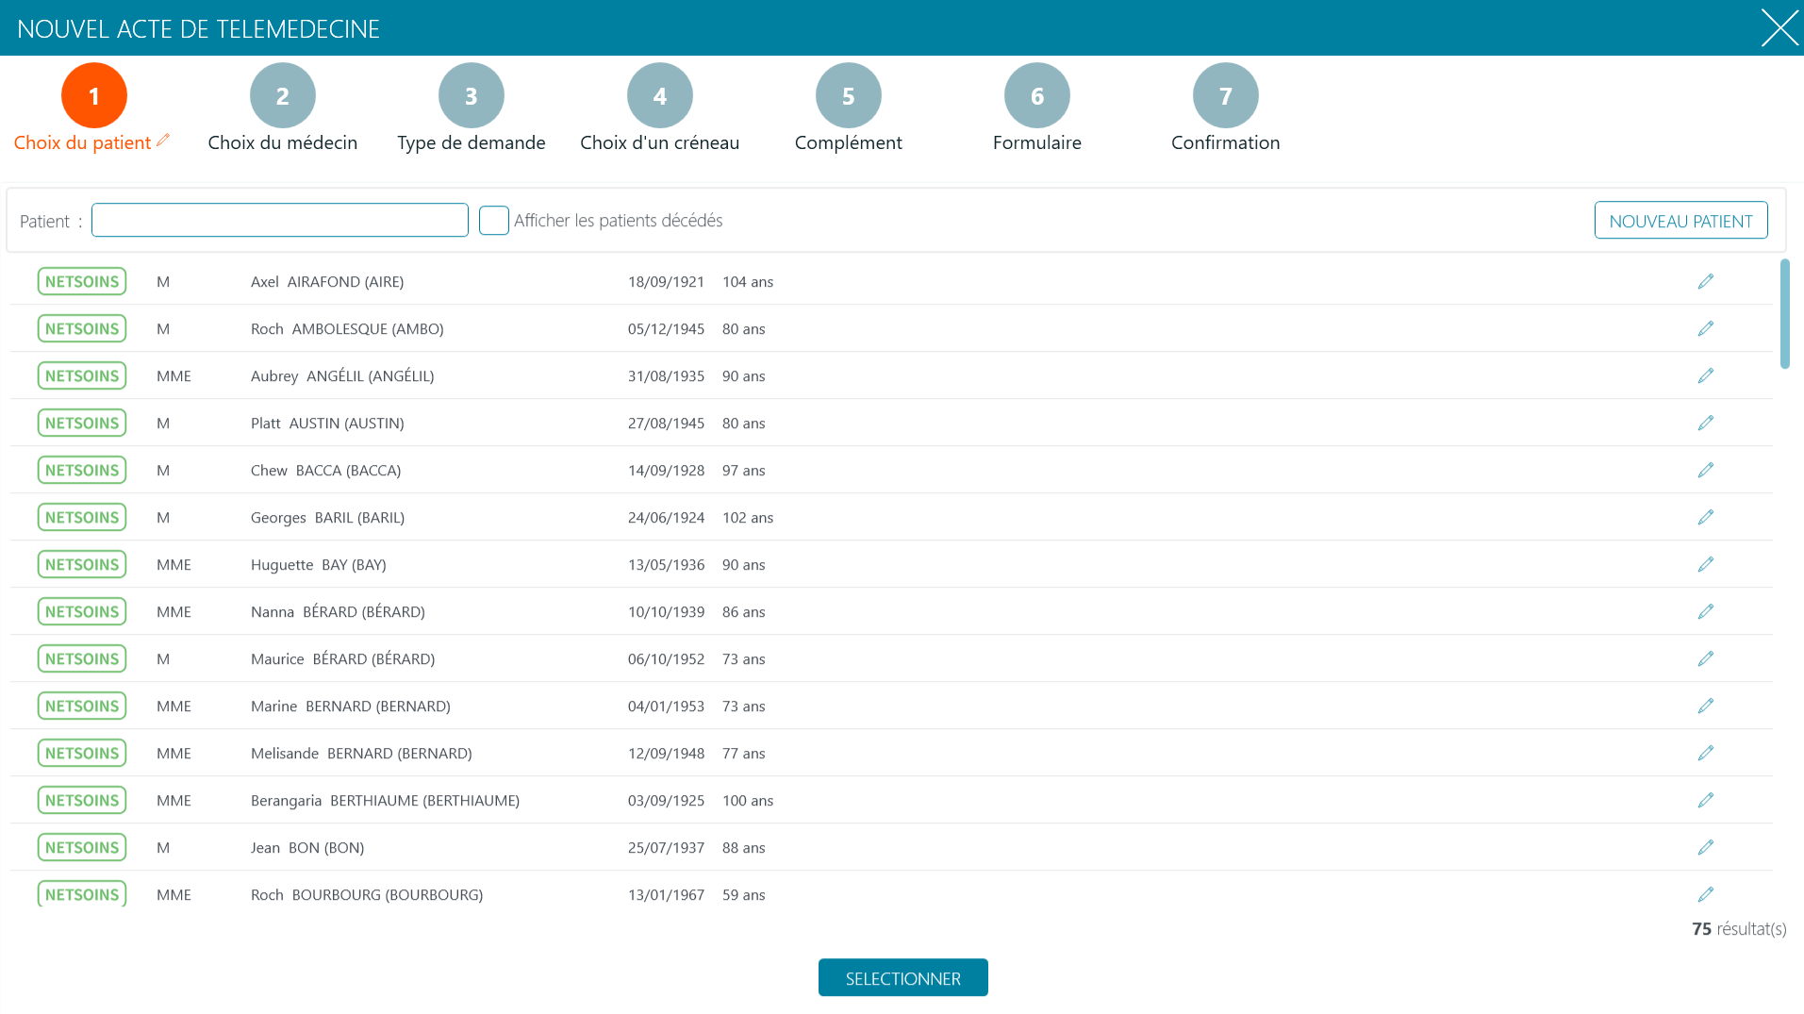The width and height of the screenshot is (1804, 1014).
Task: Edit Berangaria BERTHIAUME via pencil icon
Action: 1705,800
